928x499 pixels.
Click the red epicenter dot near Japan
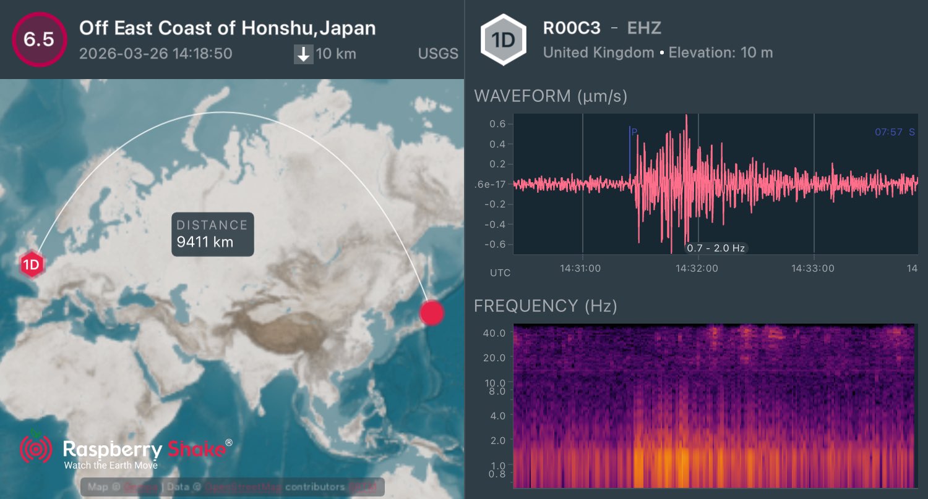(432, 312)
